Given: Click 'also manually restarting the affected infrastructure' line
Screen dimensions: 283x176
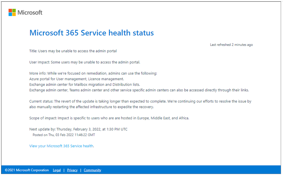Looking at the screenshot, I should pos(91,107).
